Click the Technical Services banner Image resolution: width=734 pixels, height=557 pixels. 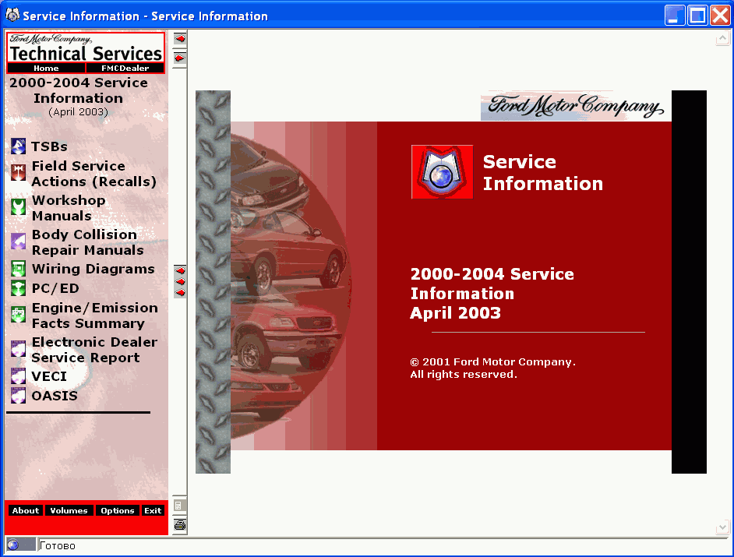pyautogui.click(x=86, y=48)
